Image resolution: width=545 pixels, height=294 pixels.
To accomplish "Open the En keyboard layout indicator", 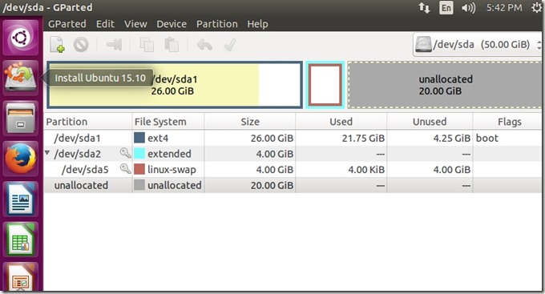I will [446, 8].
